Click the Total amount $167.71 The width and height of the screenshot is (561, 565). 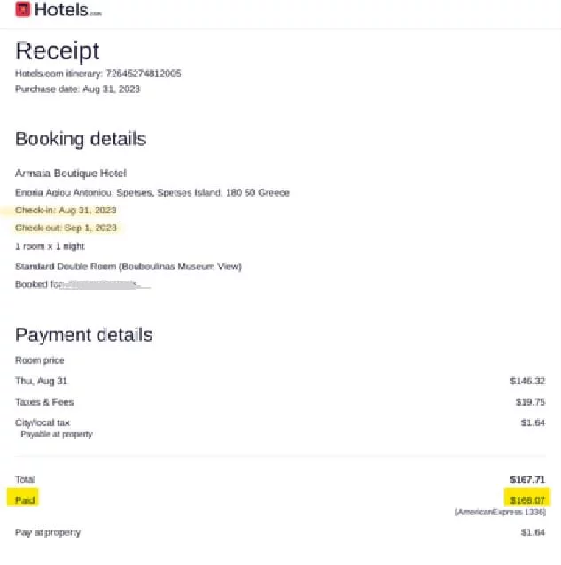pyautogui.click(x=527, y=479)
